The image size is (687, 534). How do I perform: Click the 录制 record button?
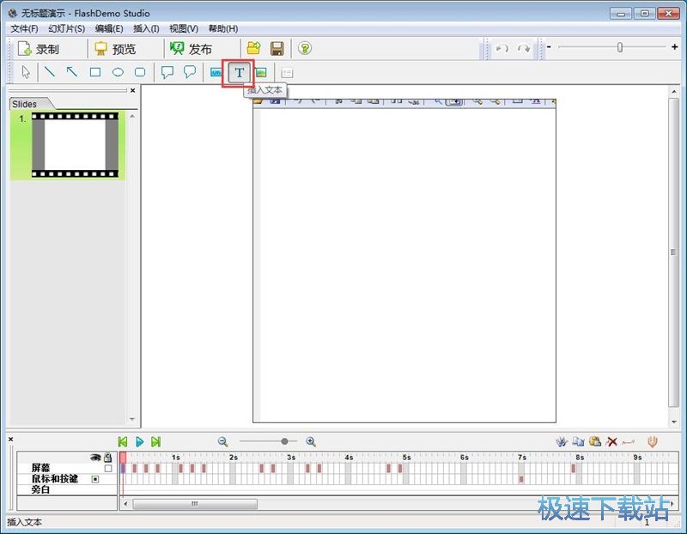click(39, 49)
